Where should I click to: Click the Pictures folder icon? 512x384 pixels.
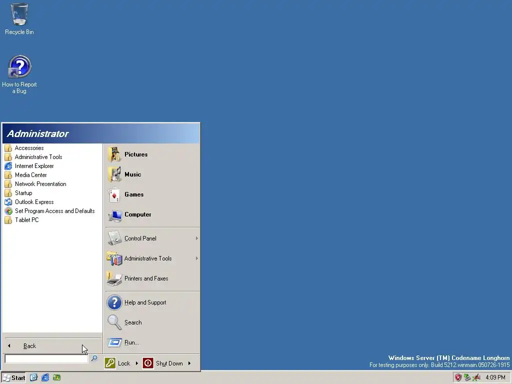[x=114, y=154]
